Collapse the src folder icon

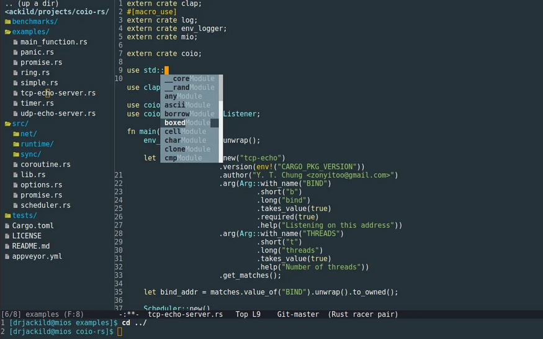click(7, 124)
